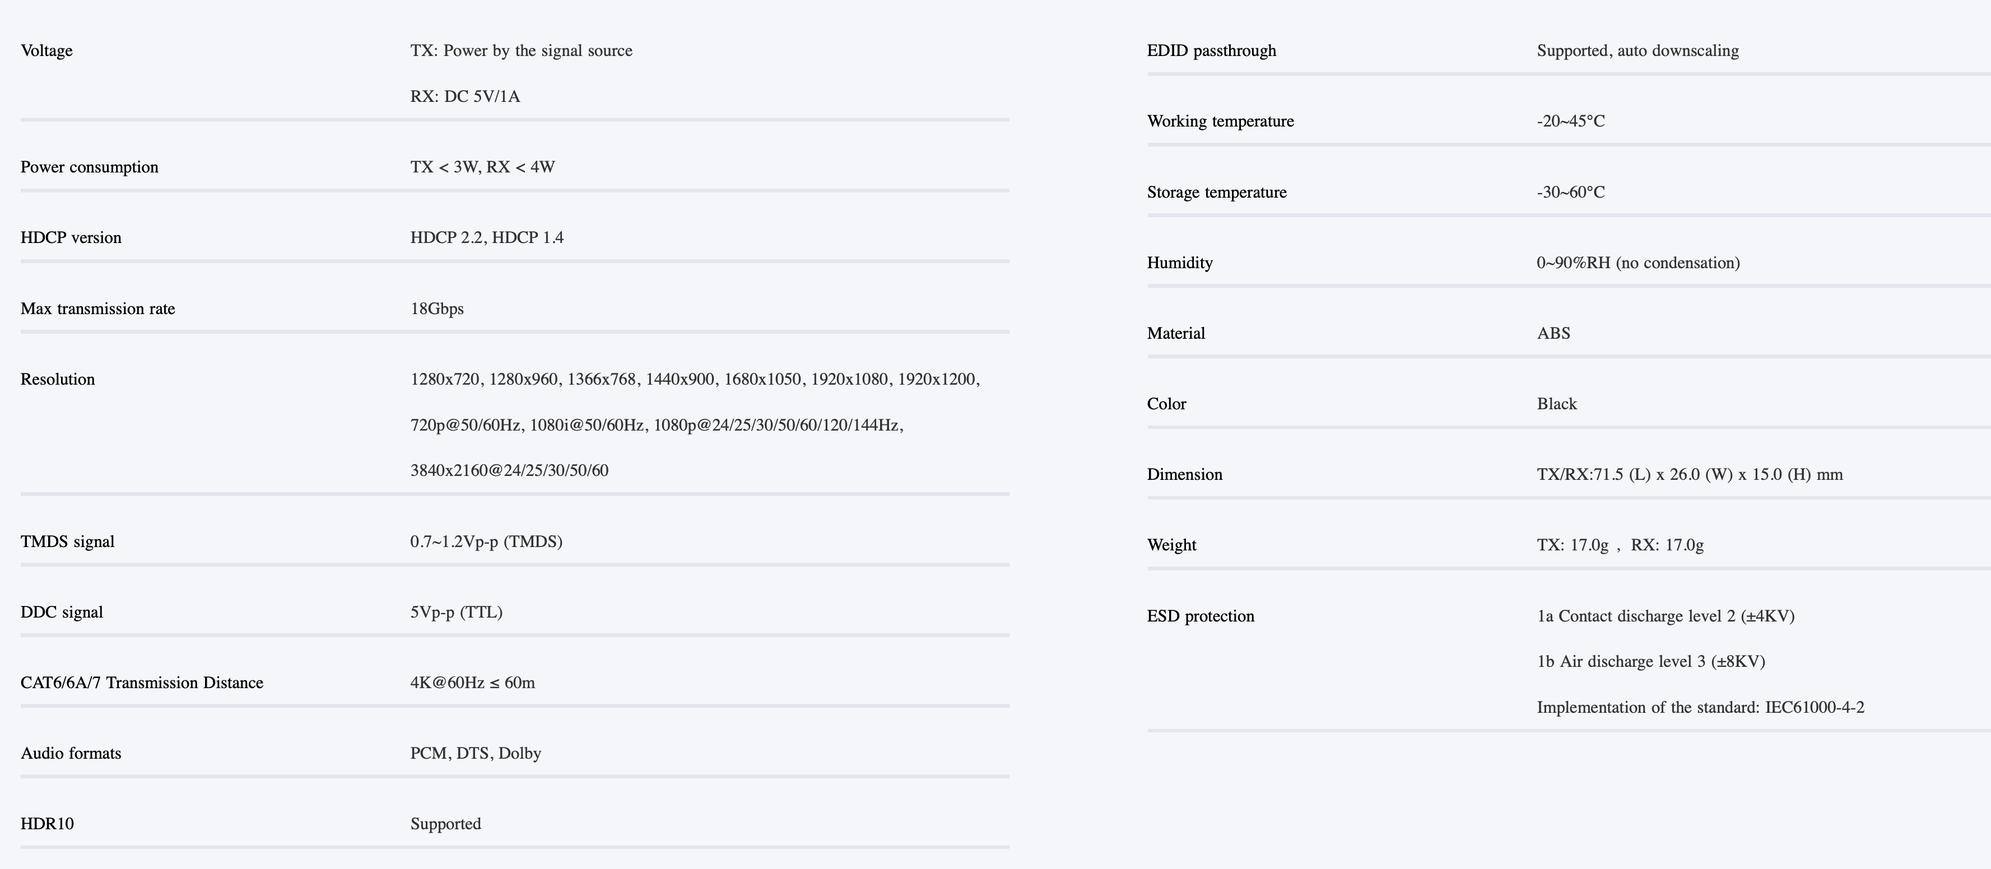Click the TMDS signal label

(x=67, y=541)
